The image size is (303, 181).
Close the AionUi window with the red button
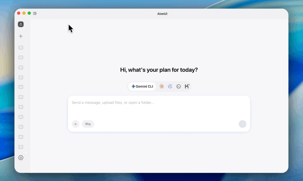(x=19, y=13)
